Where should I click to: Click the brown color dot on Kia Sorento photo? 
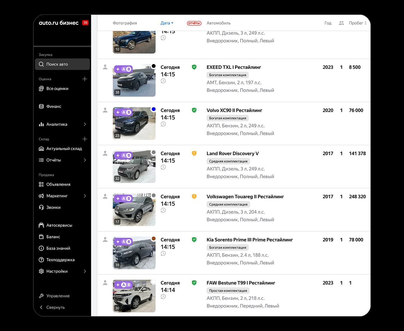(154, 239)
